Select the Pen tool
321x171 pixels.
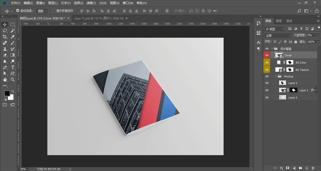(x=5, y=67)
